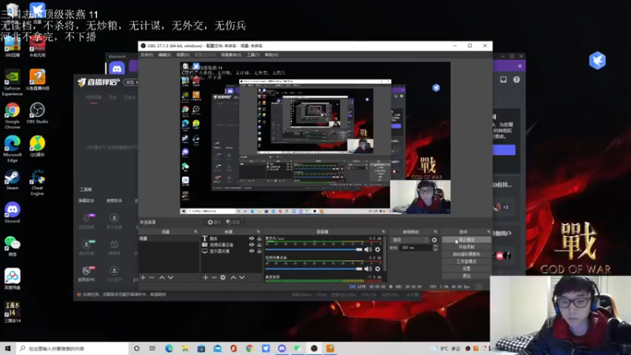Viewport: 631px width, 355px height.
Task: Open the QQ音乐 desktop icon
Action: click(37, 146)
